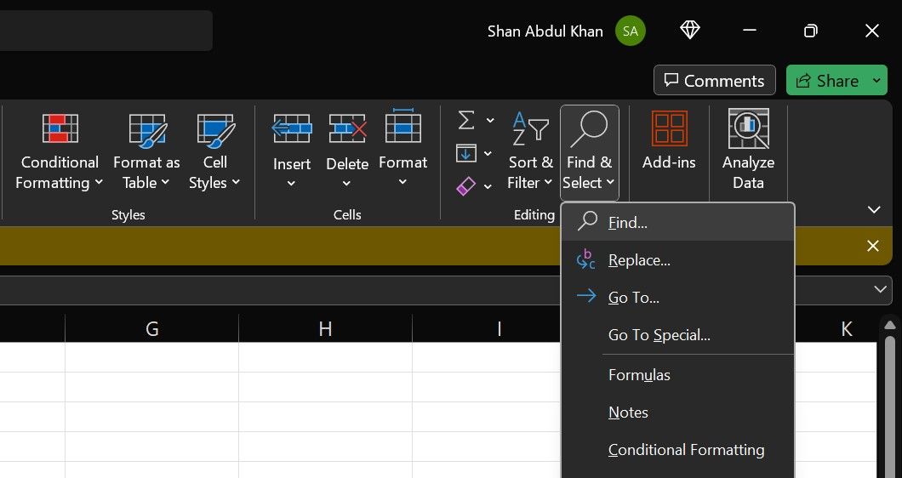
Task: Click the Share button
Action: click(827, 81)
